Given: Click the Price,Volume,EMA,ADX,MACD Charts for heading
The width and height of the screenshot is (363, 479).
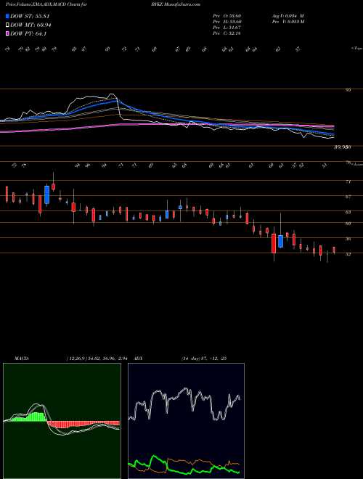Looking at the screenshot, I should pos(46,4).
